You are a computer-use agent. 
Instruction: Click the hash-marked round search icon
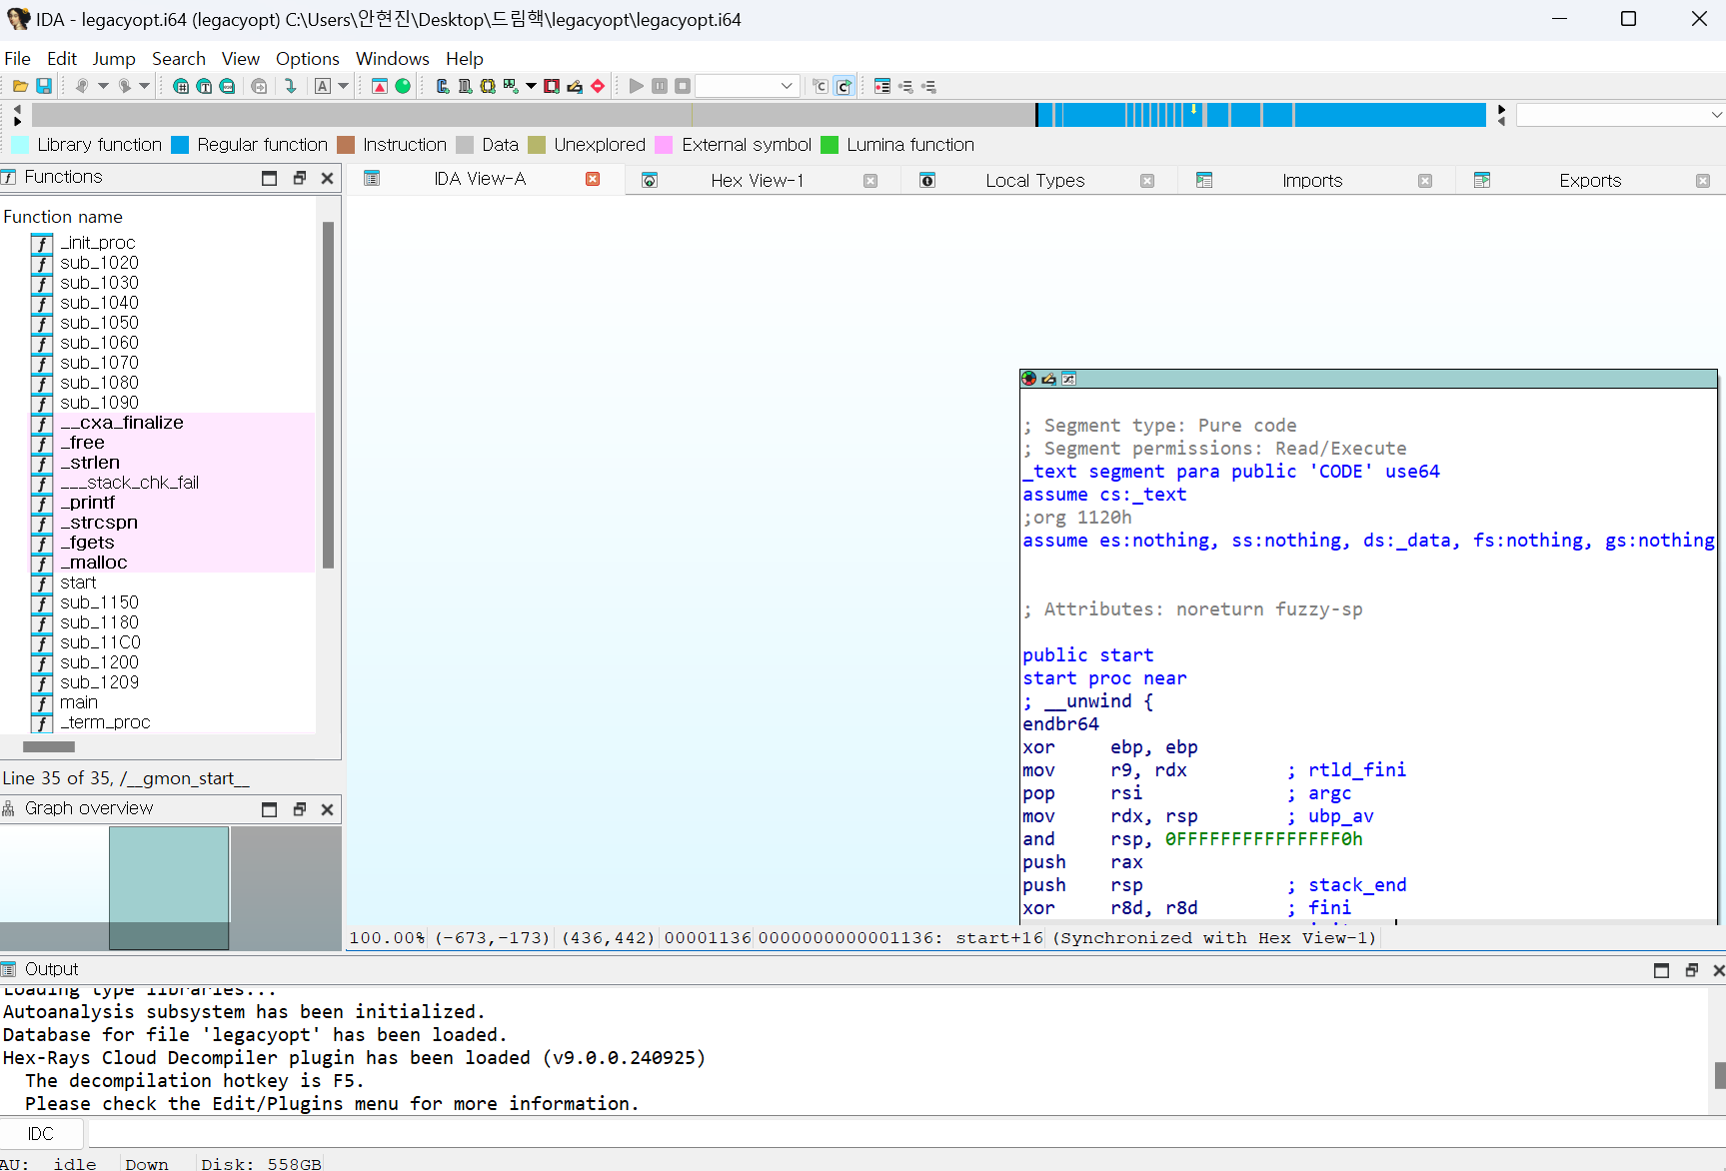tap(181, 86)
